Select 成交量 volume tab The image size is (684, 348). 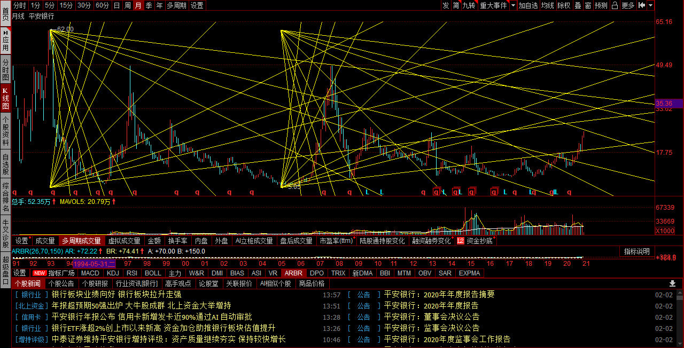click(45, 241)
